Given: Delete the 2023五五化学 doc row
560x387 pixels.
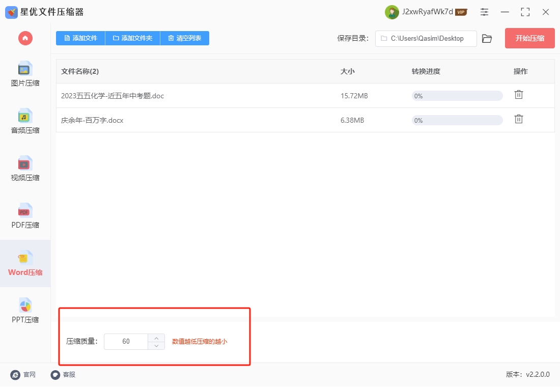Looking at the screenshot, I should coord(519,95).
